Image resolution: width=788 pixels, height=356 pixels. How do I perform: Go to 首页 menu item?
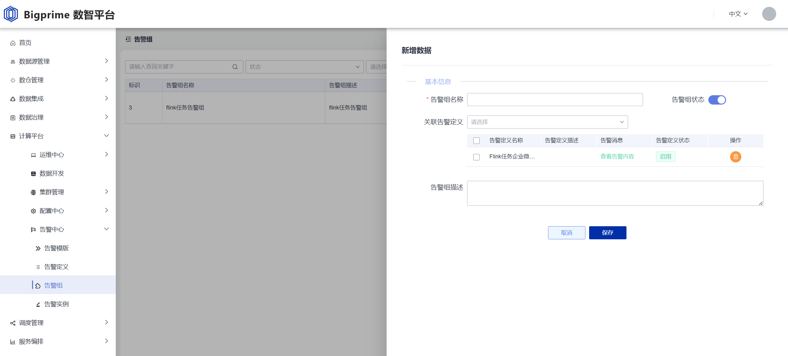58,43
